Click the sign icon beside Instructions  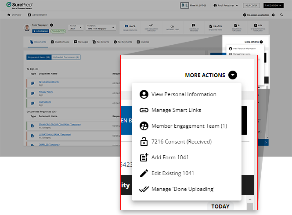(x=32, y=103)
